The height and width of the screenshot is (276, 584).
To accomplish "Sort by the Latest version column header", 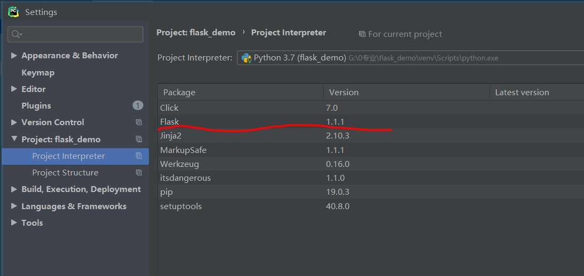I will pos(537,92).
